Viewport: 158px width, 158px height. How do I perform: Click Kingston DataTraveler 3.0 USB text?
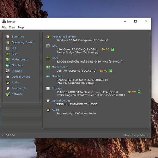click(x=91, y=95)
